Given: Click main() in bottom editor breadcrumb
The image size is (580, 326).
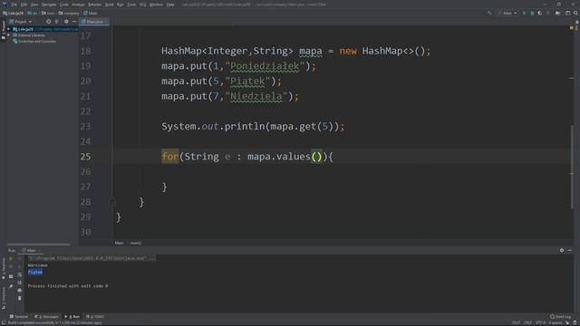Looking at the screenshot, I should pyautogui.click(x=135, y=244).
